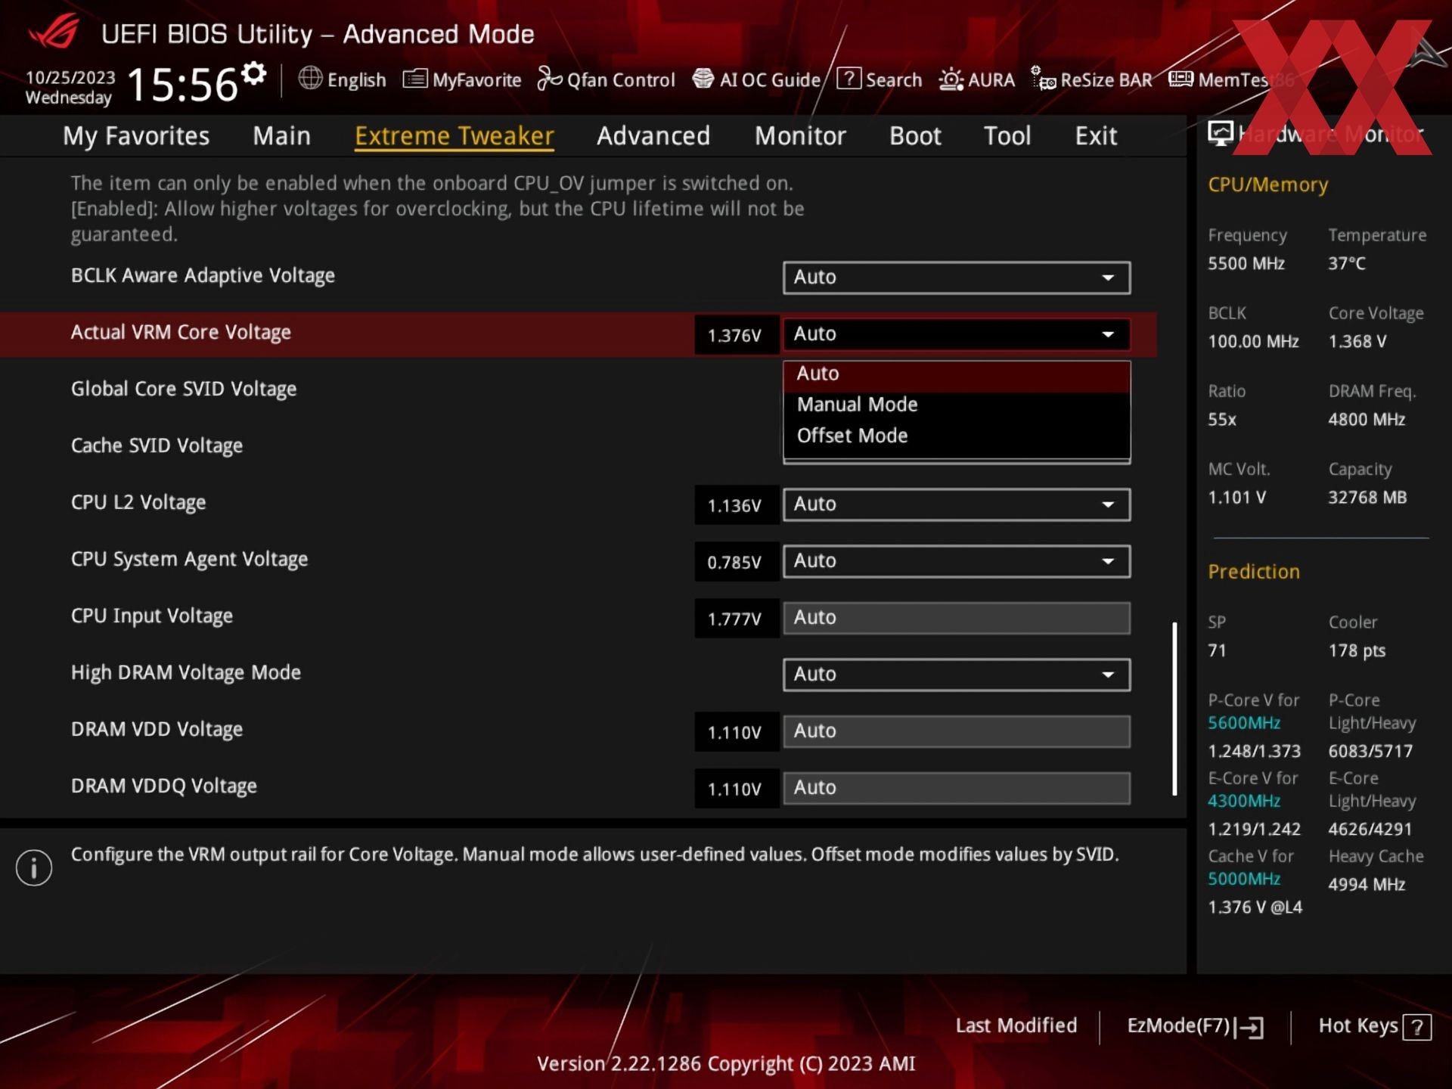Viewport: 1452px width, 1089px height.
Task: Open the Monitor tab
Action: tap(800, 136)
